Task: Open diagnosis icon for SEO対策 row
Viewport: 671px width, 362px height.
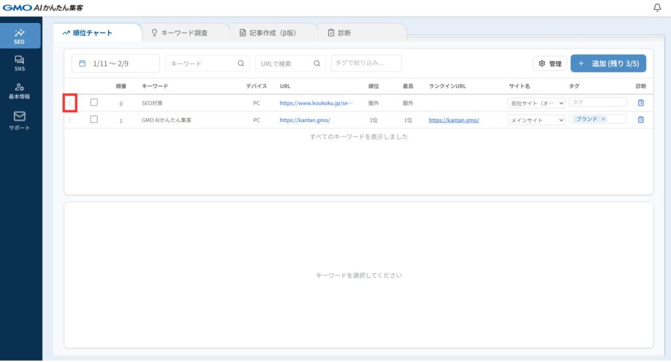Action: pyautogui.click(x=641, y=103)
